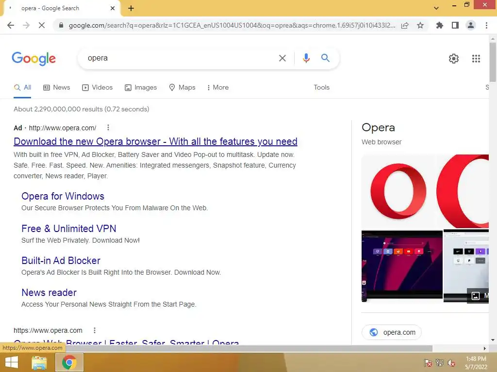Open Chrome three-dot menu
This screenshot has width=497, height=372.
coord(486,25)
